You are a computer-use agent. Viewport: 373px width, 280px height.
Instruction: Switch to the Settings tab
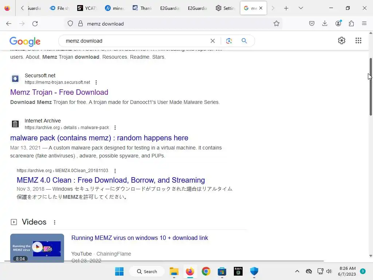(x=225, y=8)
